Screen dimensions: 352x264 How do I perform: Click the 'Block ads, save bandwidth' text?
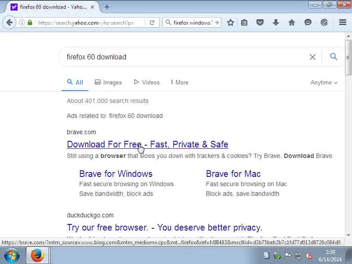click(x=242, y=194)
